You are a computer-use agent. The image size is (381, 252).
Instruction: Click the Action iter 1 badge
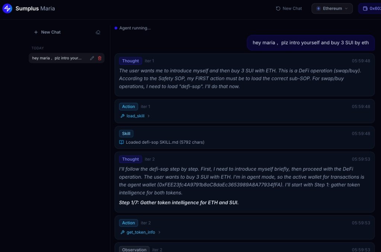128,106
